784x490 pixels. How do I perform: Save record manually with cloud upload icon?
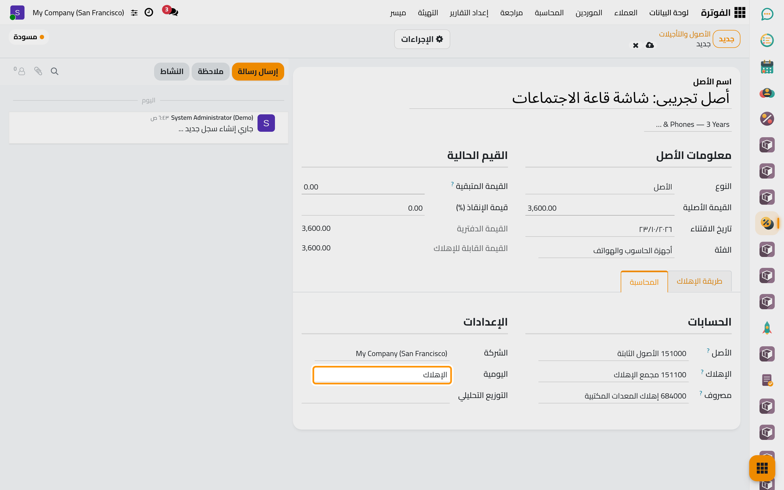tap(650, 45)
